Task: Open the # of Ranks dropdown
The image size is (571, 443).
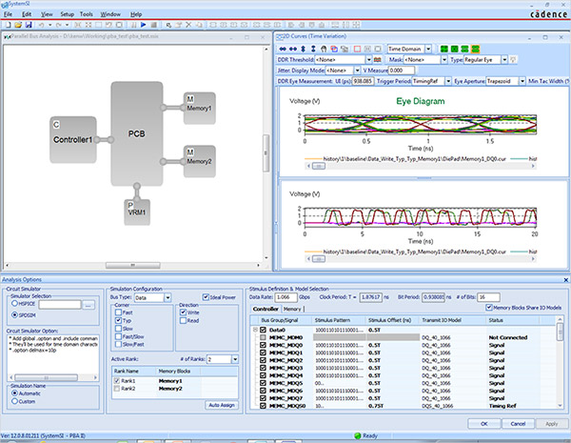Action: point(235,359)
